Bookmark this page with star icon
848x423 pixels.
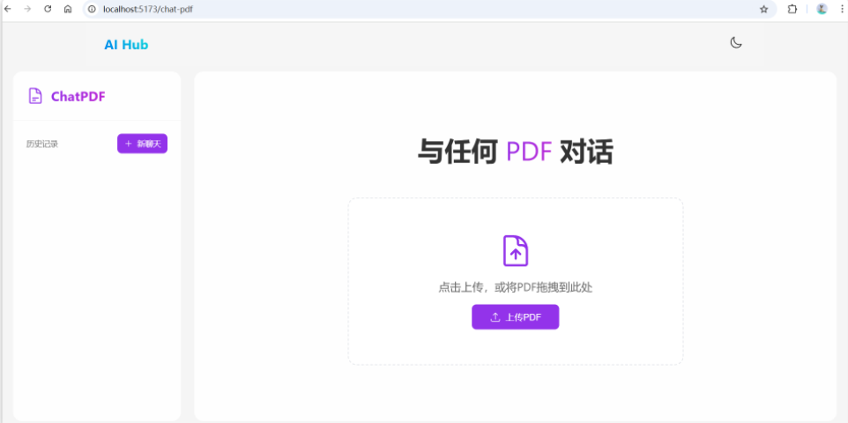(763, 9)
